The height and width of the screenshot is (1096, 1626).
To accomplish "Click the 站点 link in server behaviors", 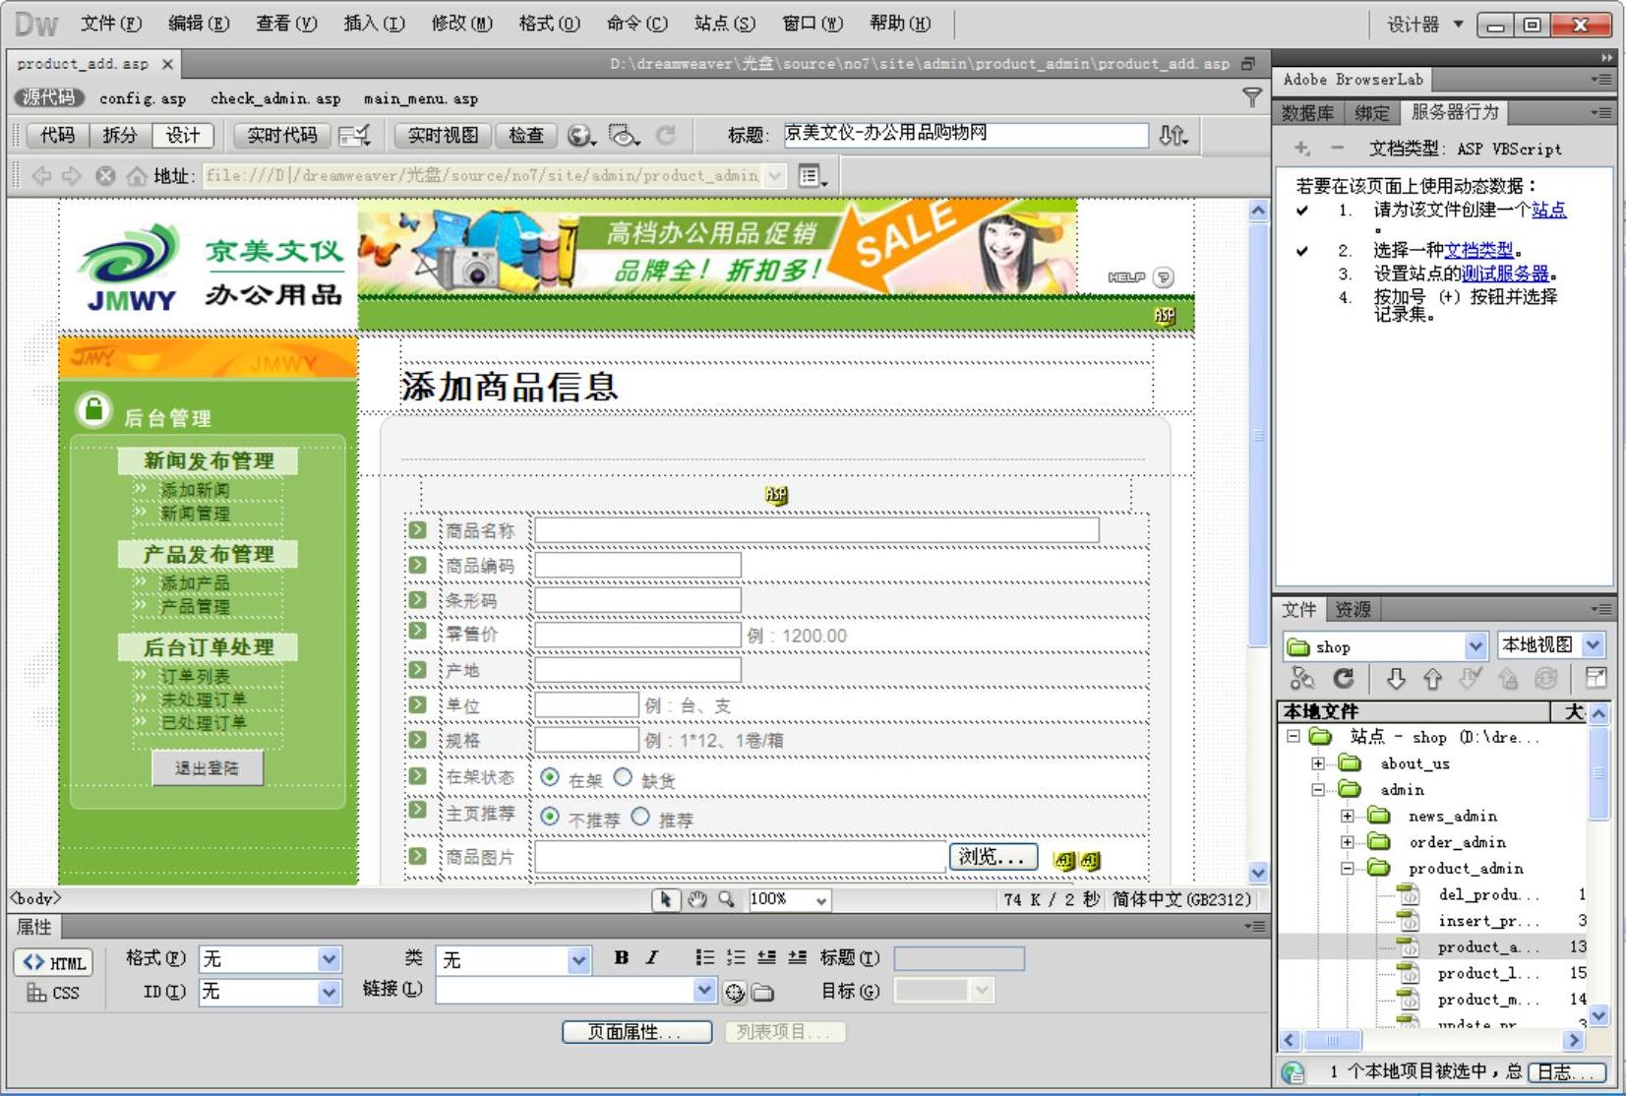I will [x=1548, y=210].
